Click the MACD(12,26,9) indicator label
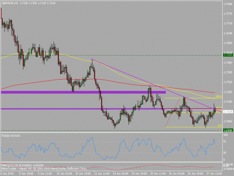 22,165
